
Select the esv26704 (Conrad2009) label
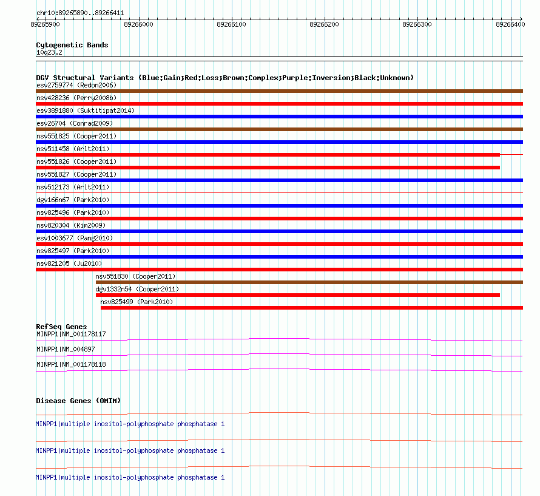tap(75, 123)
